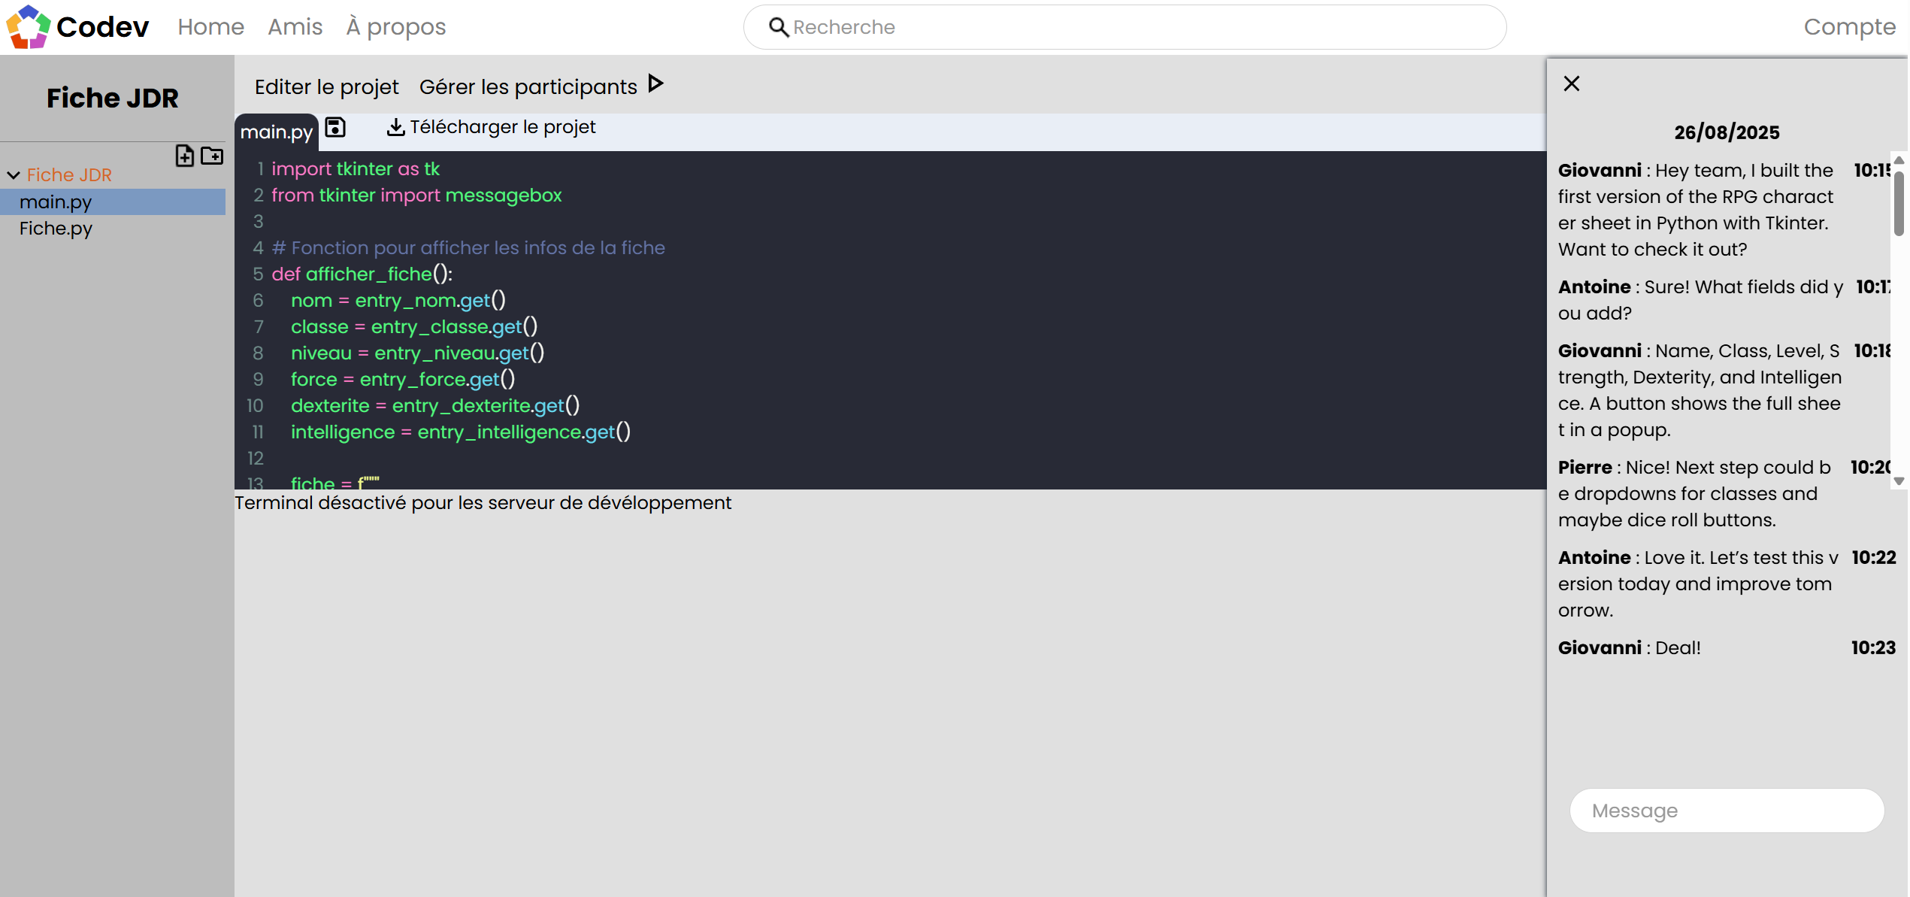
Task: Collapse the Fiche JDR folder chevron
Action: (14, 175)
